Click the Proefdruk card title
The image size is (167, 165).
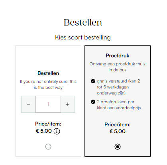click(x=118, y=56)
